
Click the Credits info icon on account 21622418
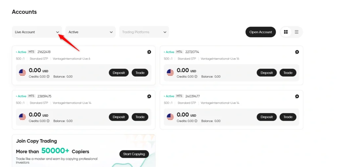48,77
